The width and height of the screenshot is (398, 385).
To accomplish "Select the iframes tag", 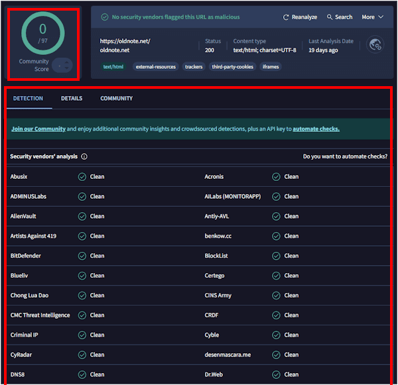I will [x=271, y=67].
